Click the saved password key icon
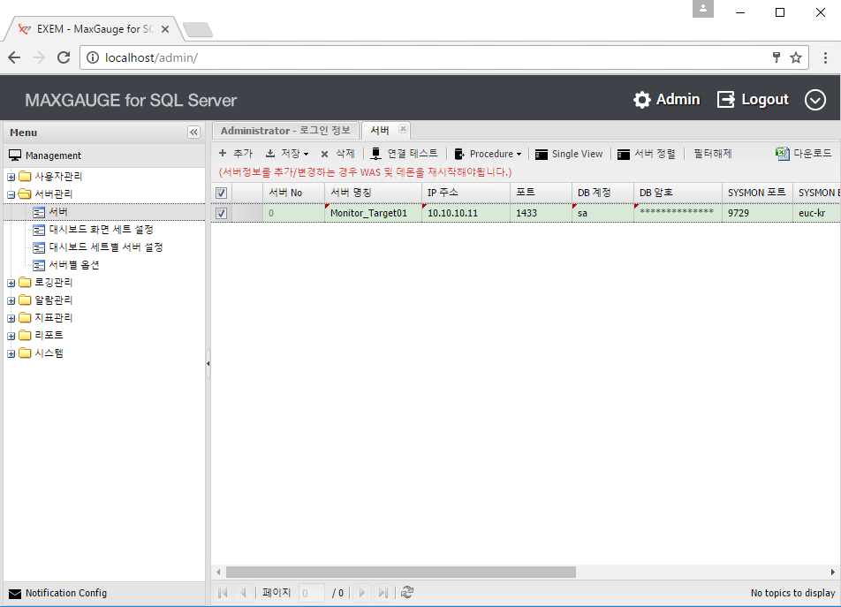Screen dimensions: 841x607 pos(777,57)
